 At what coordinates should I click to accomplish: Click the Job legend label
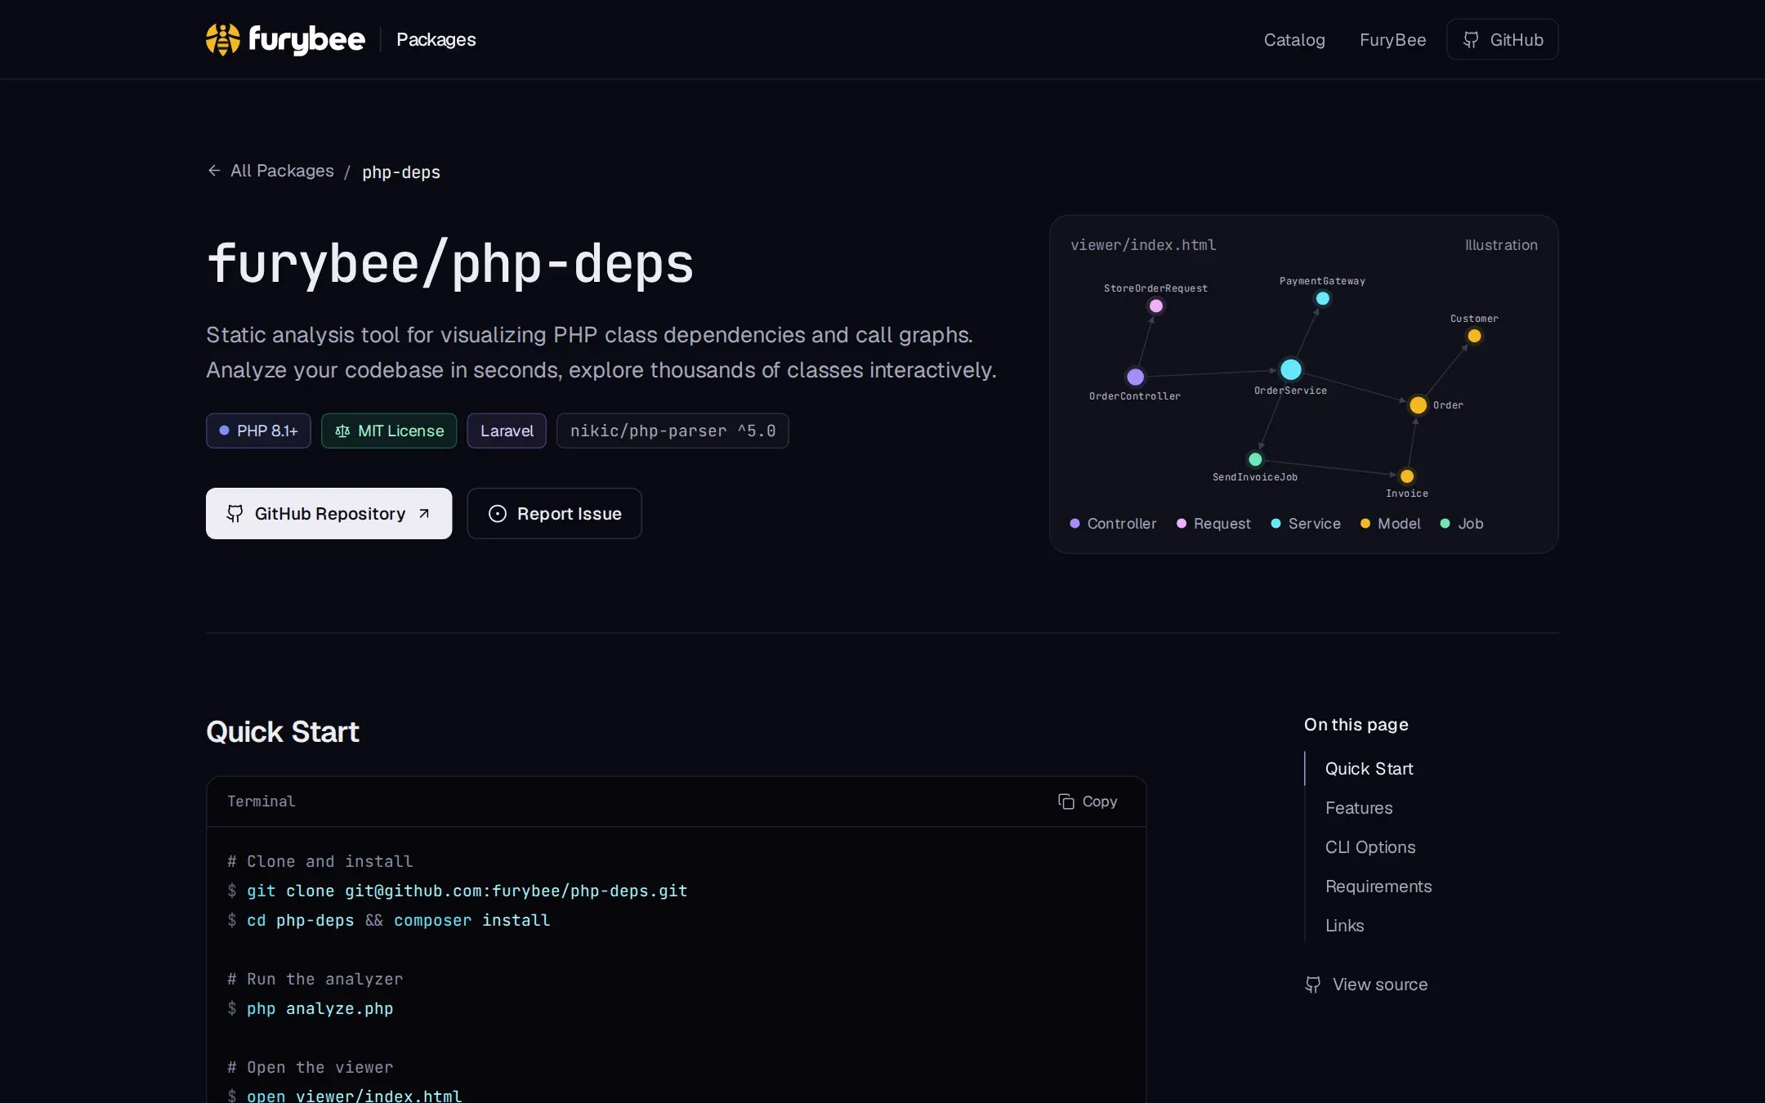(1470, 523)
